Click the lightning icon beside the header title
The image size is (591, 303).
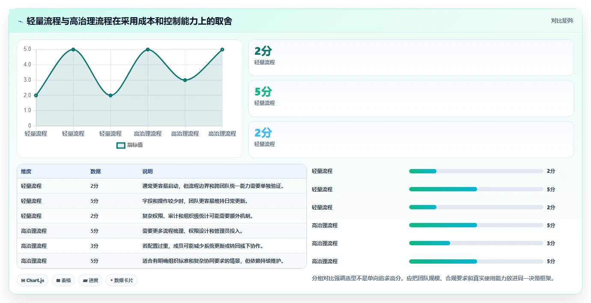[x=20, y=21]
